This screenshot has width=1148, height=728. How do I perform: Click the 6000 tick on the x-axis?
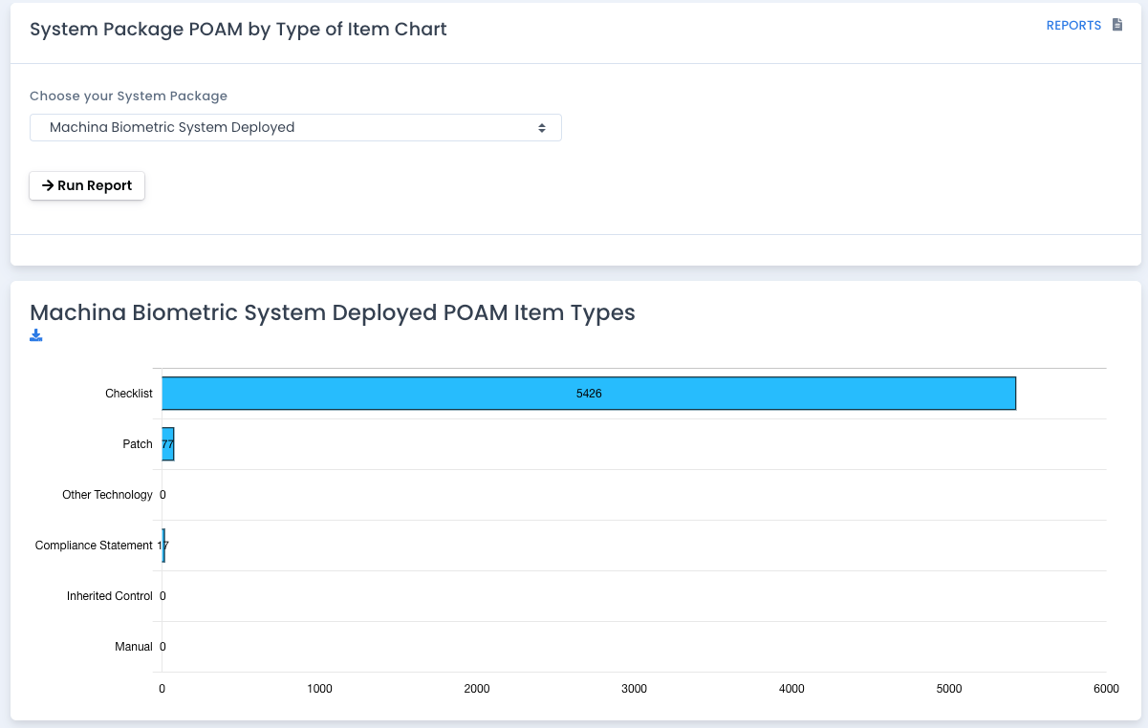tap(1106, 689)
